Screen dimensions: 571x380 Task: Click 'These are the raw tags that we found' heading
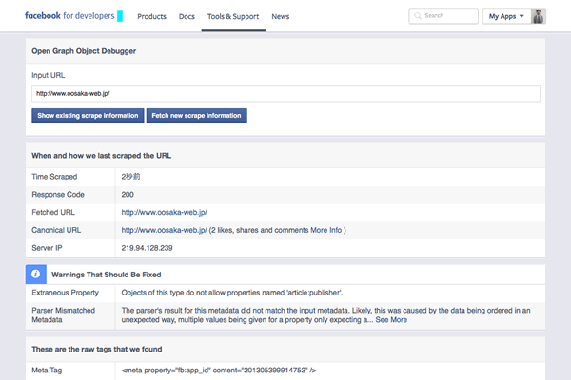point(97,349)
